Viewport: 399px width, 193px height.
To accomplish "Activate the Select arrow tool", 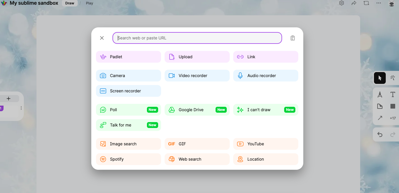I will [x=380, y=78].
